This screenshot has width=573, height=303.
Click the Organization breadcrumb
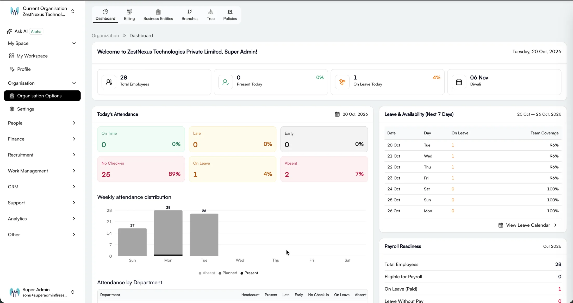point(105,36)
